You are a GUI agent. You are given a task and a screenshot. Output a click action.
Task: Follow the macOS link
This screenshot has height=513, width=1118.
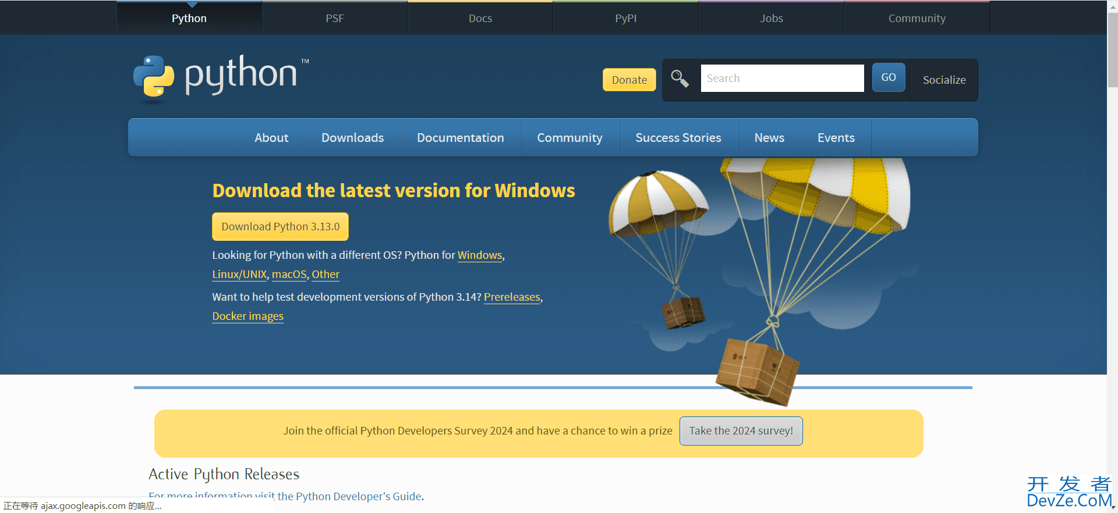coord(289,275)
